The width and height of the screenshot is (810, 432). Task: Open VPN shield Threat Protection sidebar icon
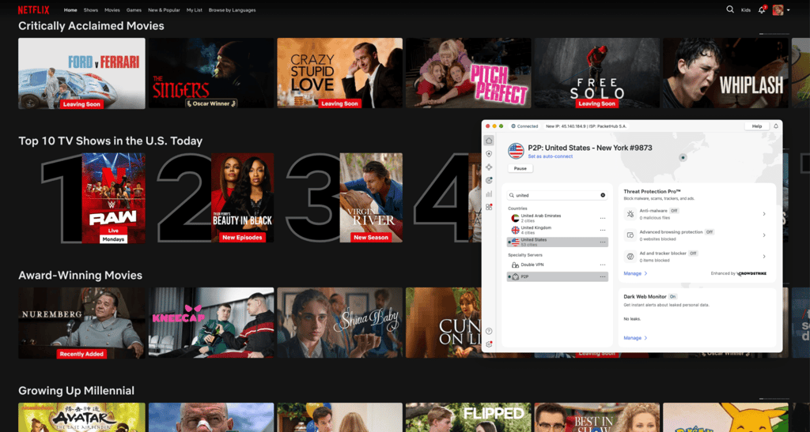pyautogui.click(x=489, y=154)
